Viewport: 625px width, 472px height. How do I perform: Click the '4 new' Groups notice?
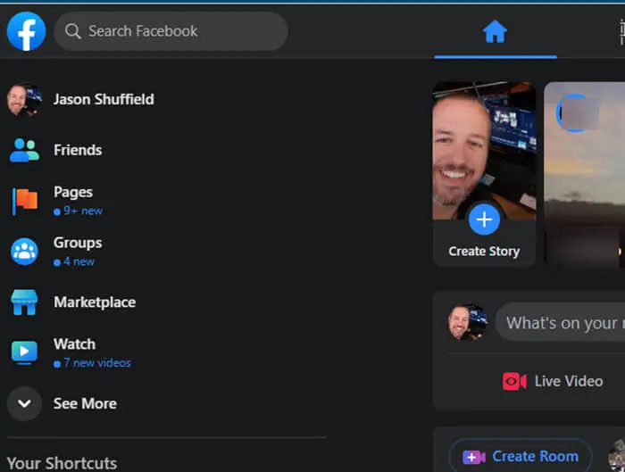[74, 261]
